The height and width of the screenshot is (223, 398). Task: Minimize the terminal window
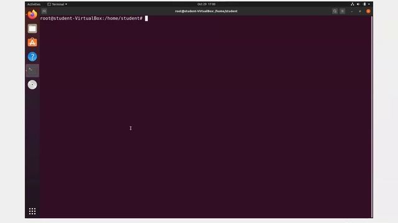pos(352,11)
